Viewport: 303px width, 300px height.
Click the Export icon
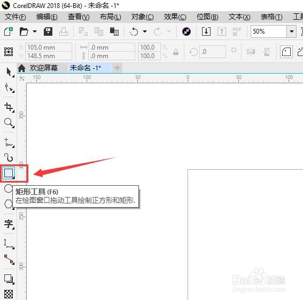pos(222,31)
